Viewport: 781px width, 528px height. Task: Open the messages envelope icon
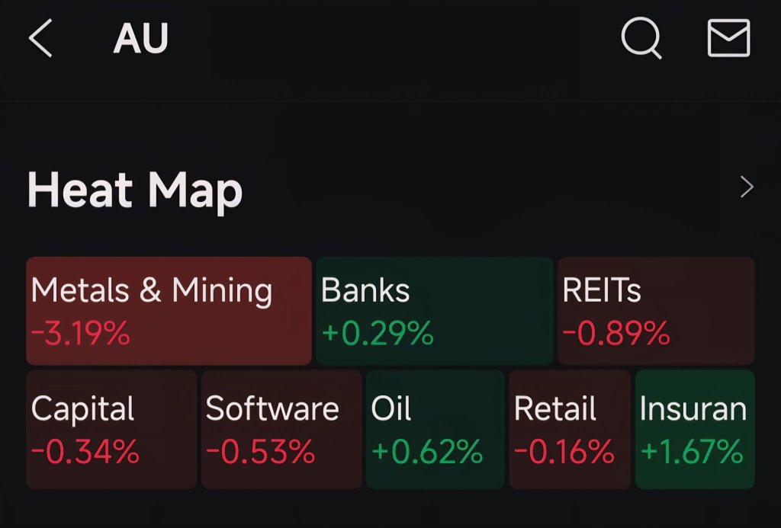(728, 38)
